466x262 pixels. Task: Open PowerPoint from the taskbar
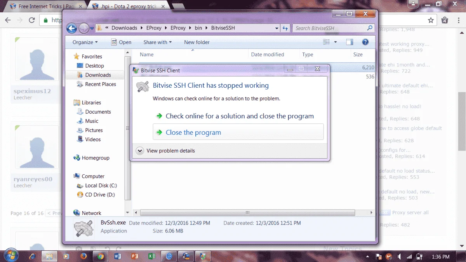pos(135,256)
